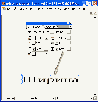Open the Character palette flyout menu
This screenshot has width=98, height=102.
pyautogui.click(x=70, y=26)
